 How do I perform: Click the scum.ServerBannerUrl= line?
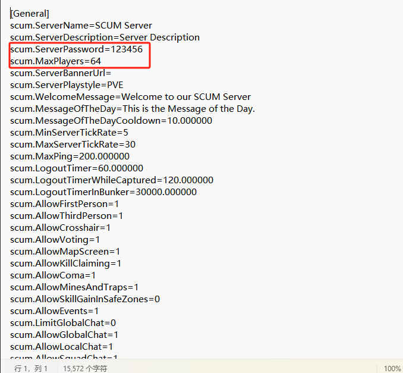point(61,73)
